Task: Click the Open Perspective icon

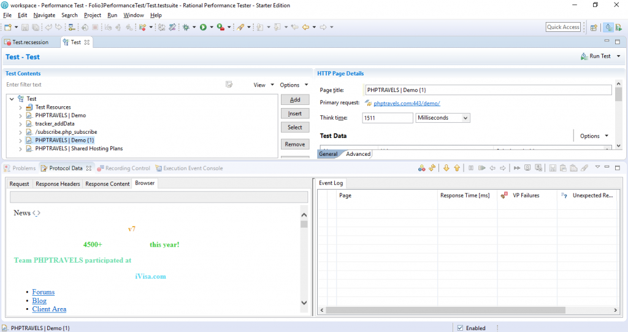Action: click(x=594, y=27)
